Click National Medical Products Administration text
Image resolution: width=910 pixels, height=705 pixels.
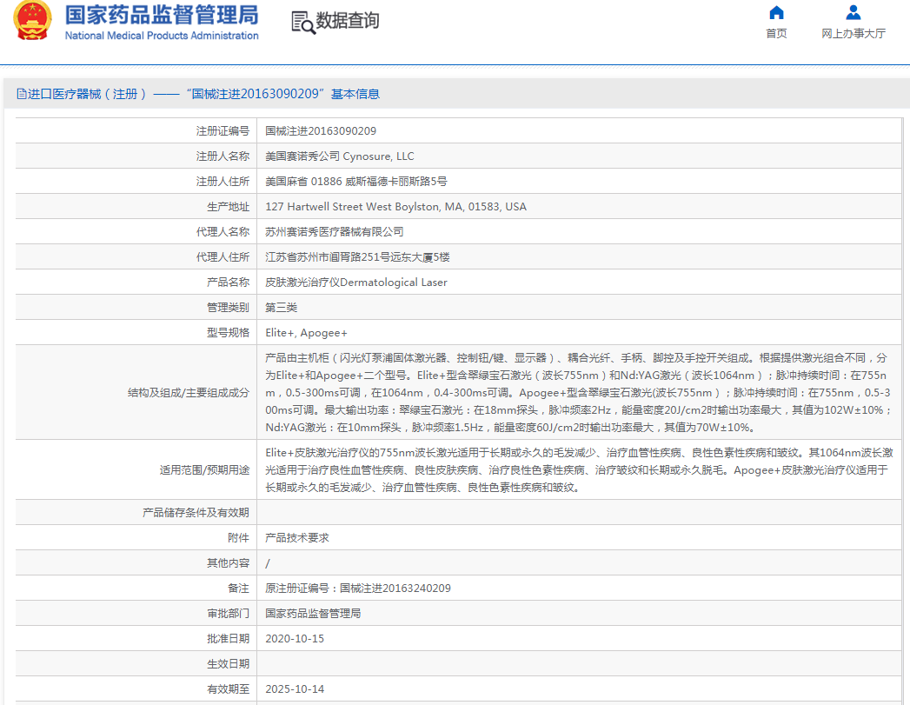(162, 36)
